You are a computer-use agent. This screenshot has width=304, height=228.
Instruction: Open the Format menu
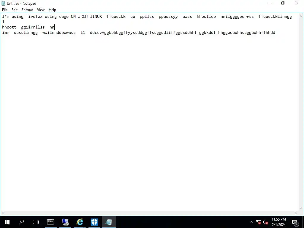point(27,10)
